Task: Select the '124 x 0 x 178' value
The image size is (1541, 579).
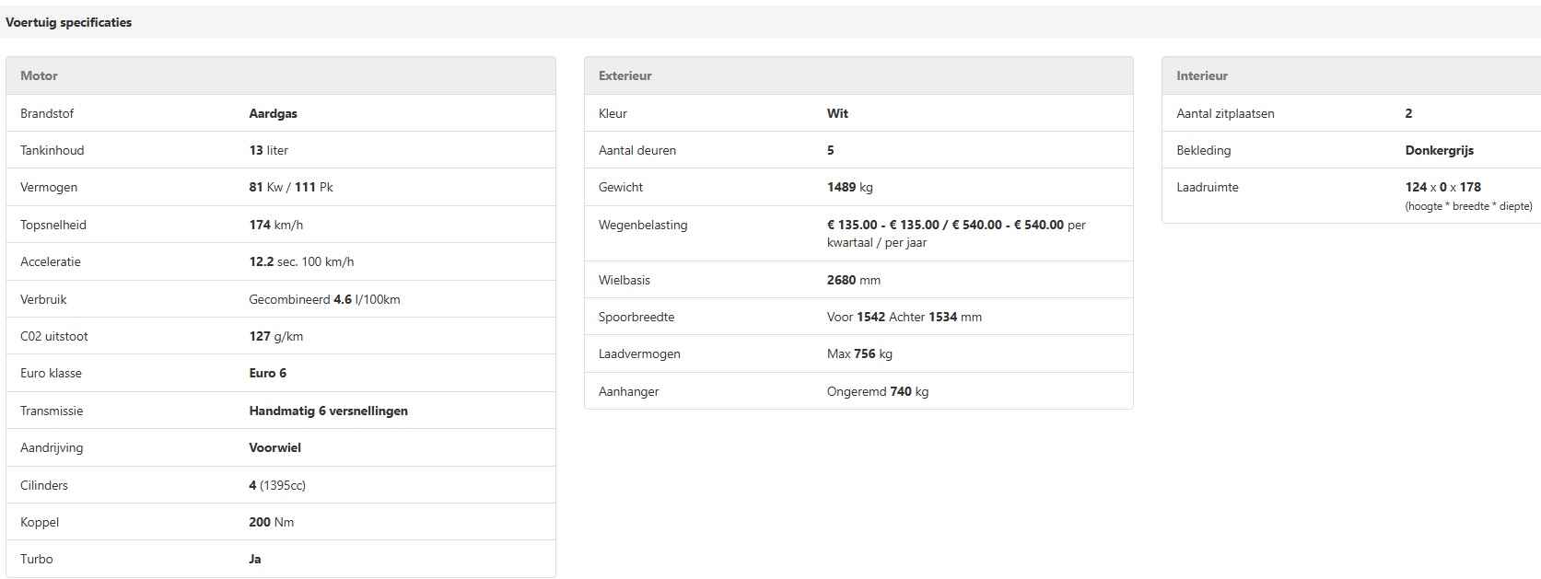Action: 1443,187
